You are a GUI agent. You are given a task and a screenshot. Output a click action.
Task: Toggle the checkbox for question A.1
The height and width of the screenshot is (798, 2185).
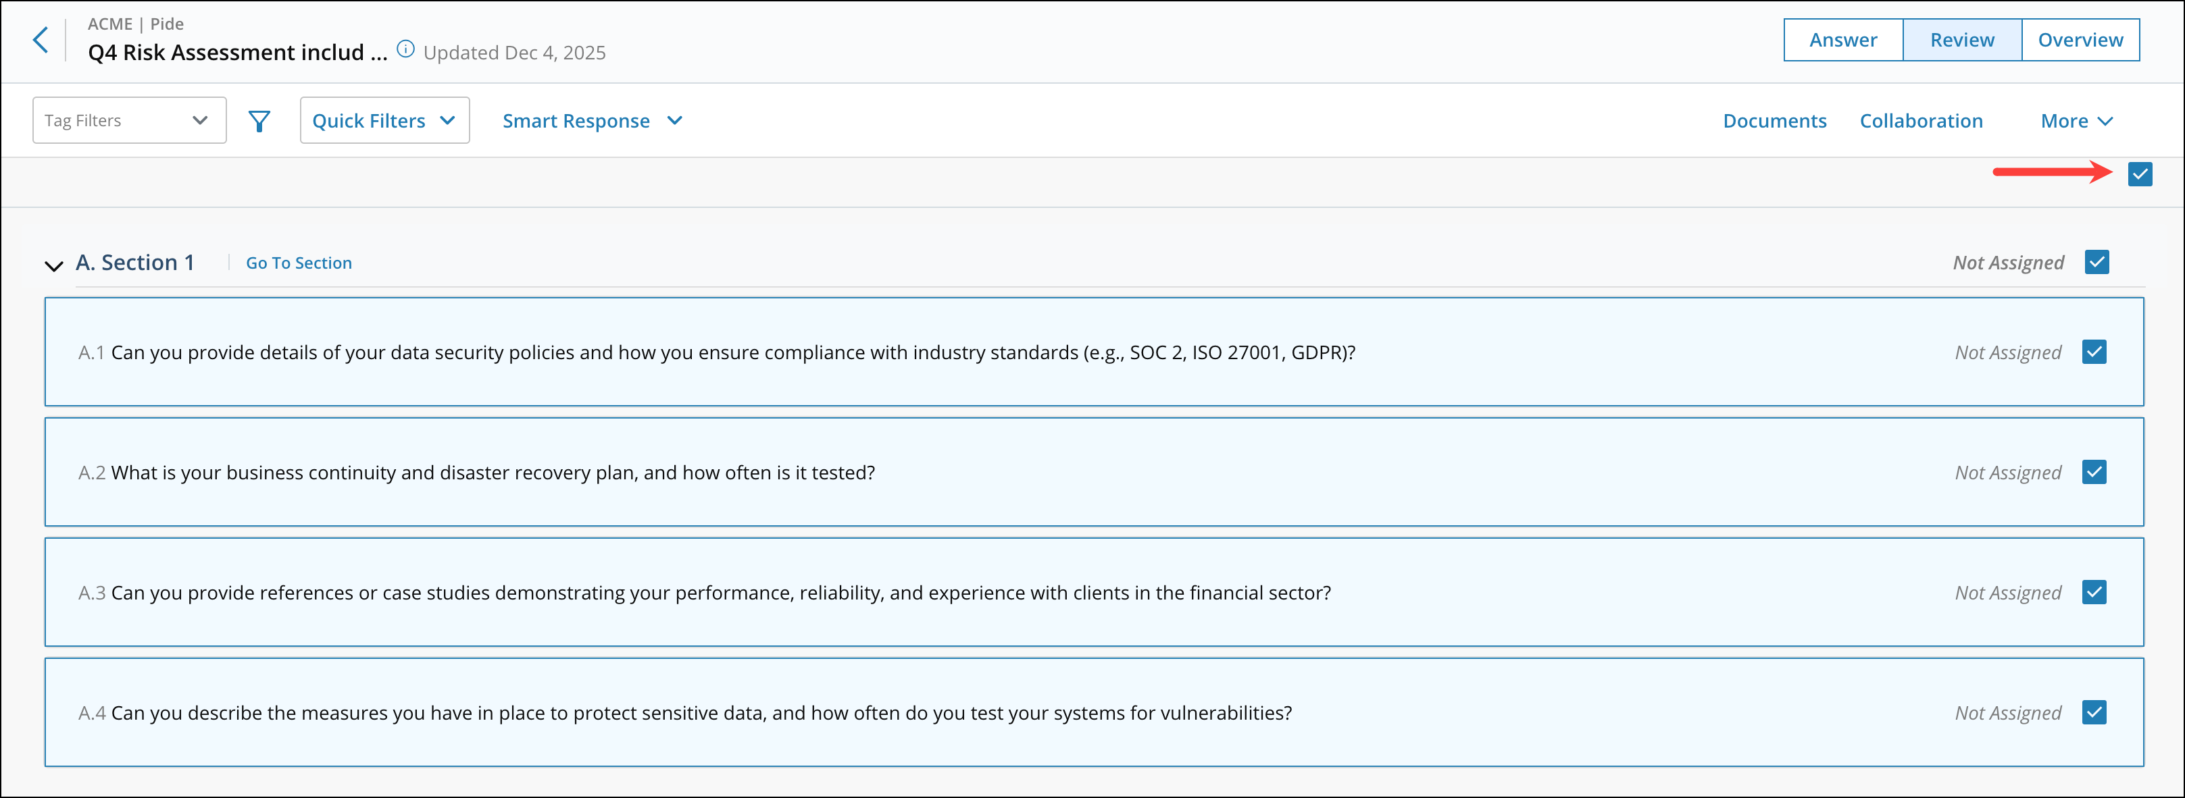(2095, 352)
